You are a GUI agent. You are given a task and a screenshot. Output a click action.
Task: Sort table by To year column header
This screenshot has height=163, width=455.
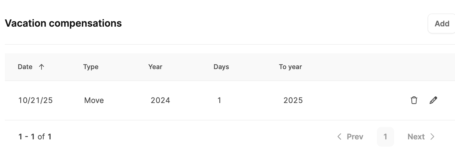pyautogui.click(x=290, y=67)
